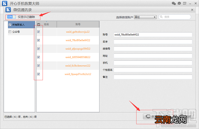Image resolution: width=199 pixels, height=129 pixels.
Task: Uncheck the row wxid_1855948558822
Action: 38,57
